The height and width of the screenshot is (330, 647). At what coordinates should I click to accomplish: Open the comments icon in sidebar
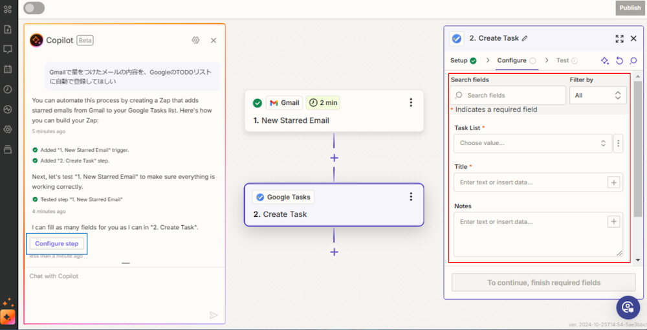7,49
